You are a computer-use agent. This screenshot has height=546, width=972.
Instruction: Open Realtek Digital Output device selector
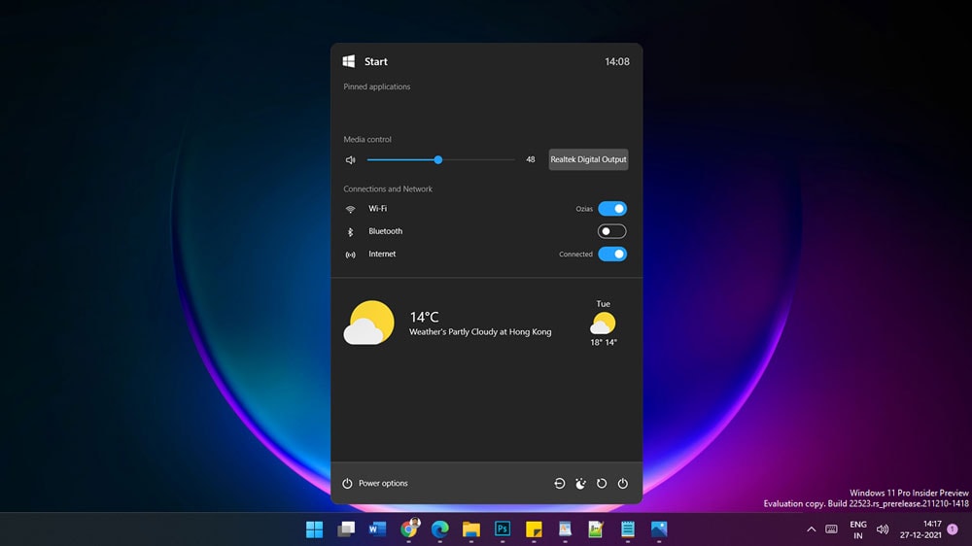pos(588,159)
